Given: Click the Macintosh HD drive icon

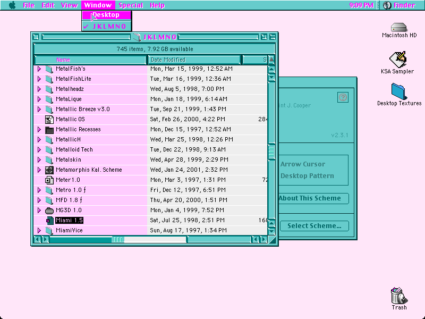Looking at the screenshot, I should coord(399,28).
